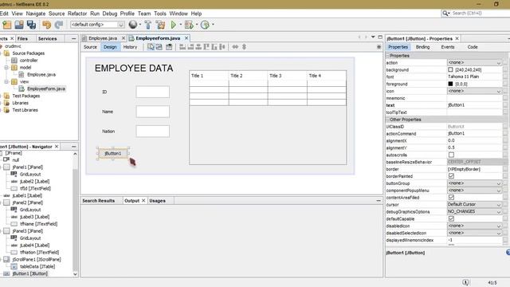Open the Services panel tab
The image size is (510, 287).
click(47, 38)
